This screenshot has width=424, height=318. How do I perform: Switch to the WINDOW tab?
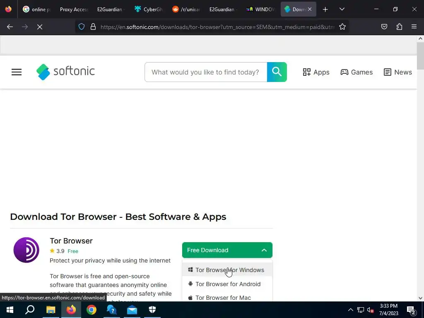click(x=260, y=9)
